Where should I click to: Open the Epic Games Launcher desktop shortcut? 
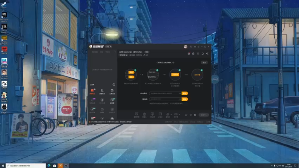4,16
